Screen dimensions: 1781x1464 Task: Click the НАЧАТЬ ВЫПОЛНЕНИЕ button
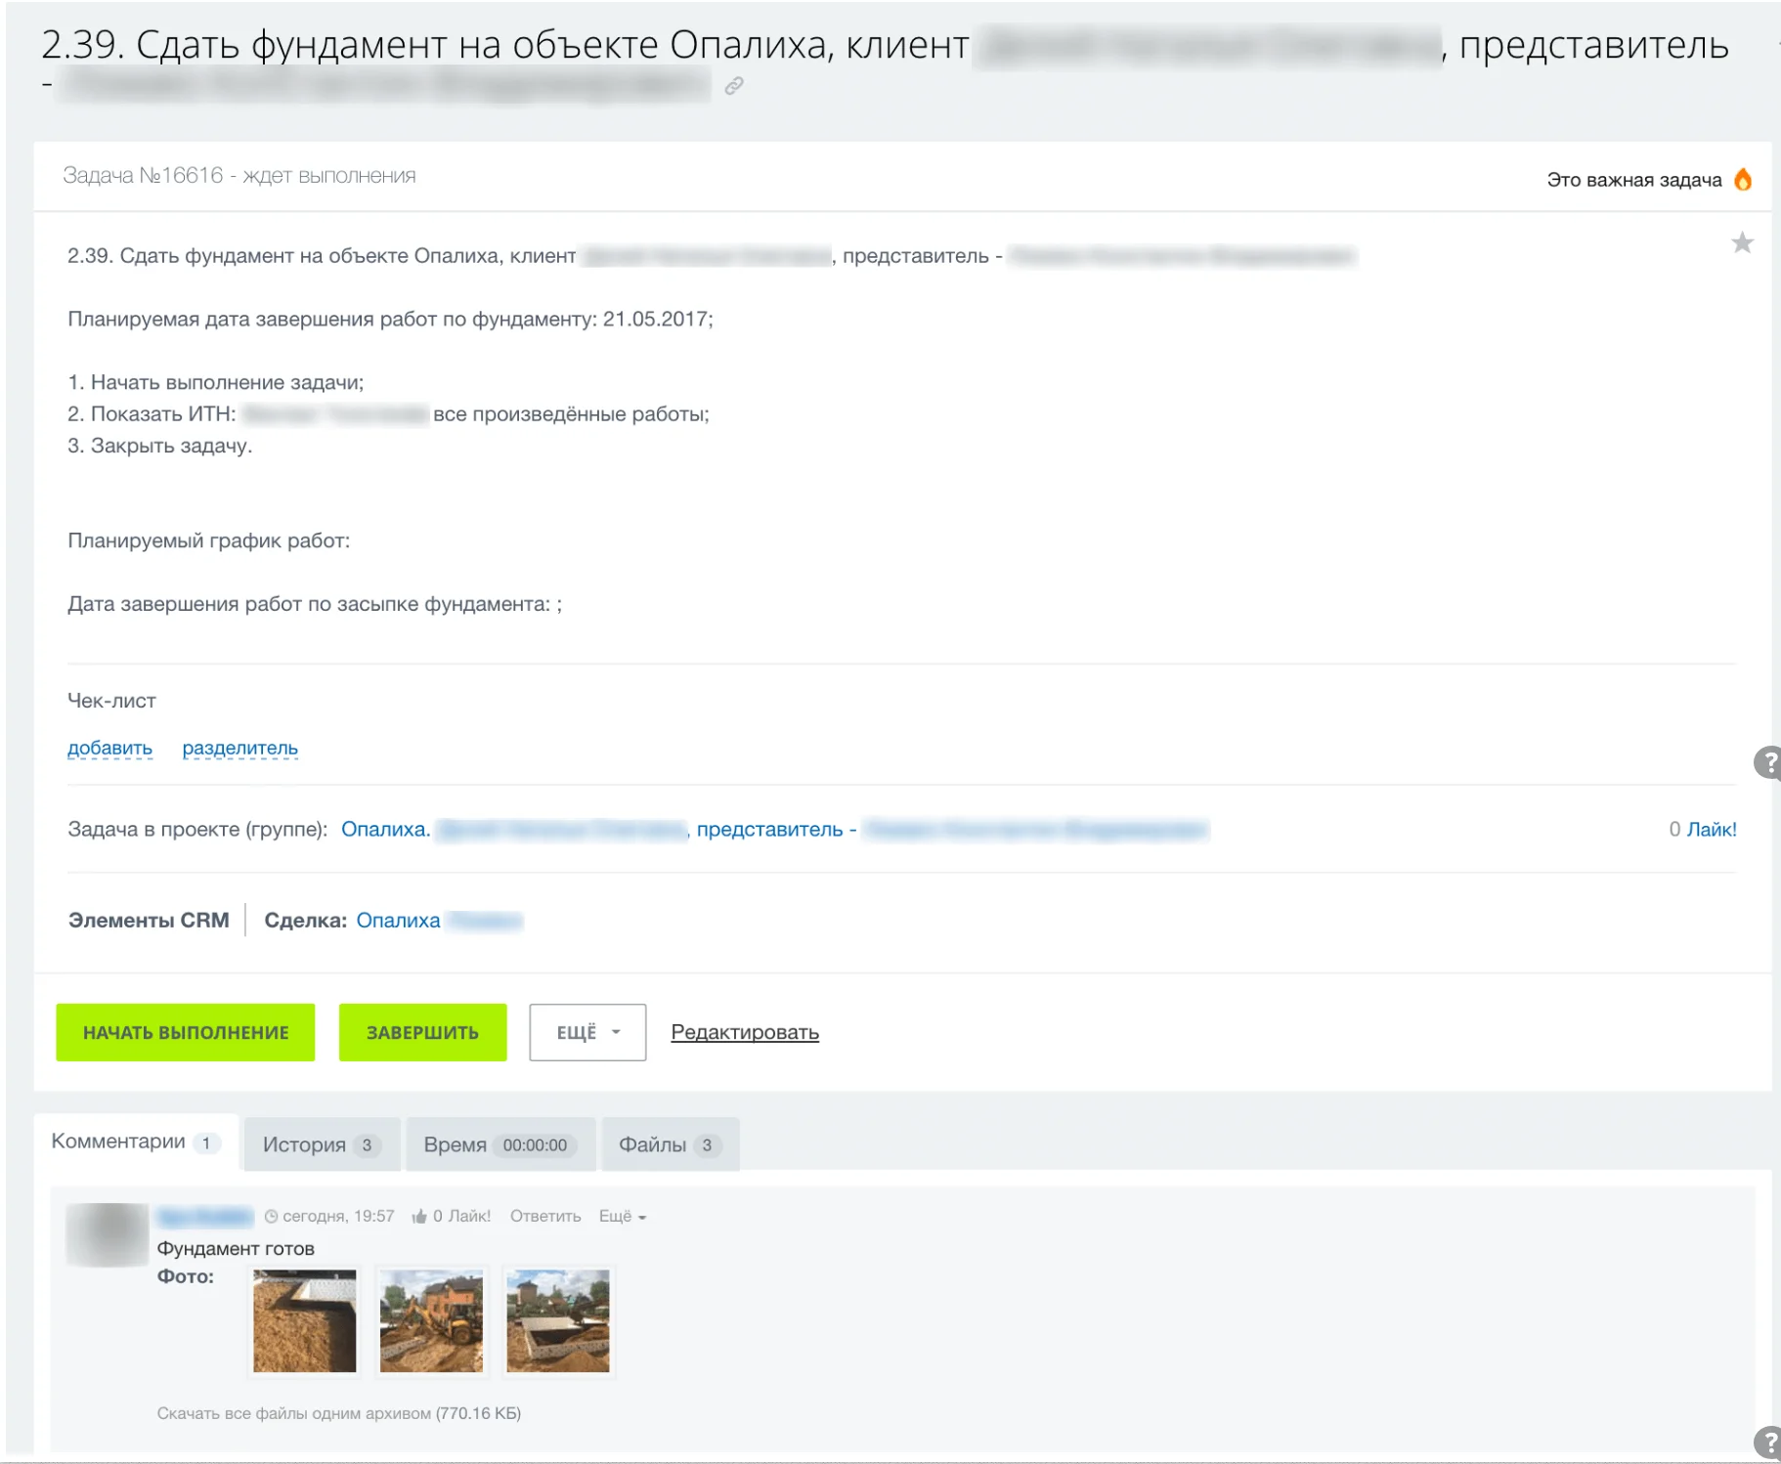186,1032
